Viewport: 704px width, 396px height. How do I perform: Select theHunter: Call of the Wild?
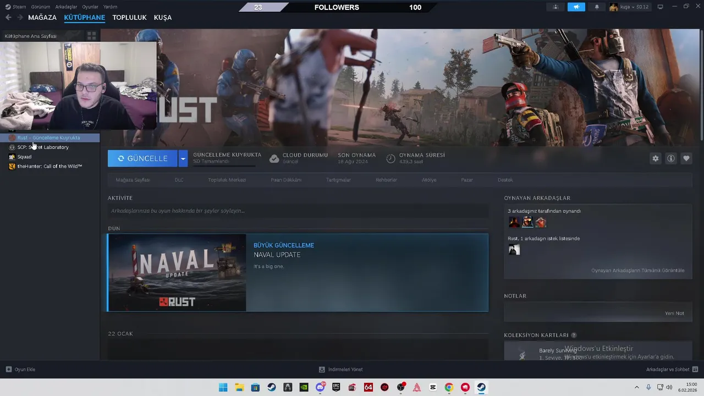50,166
